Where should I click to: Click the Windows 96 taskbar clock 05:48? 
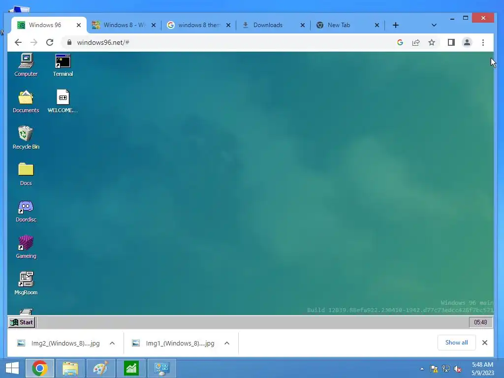pyautogui.click(x=480, y=322)
